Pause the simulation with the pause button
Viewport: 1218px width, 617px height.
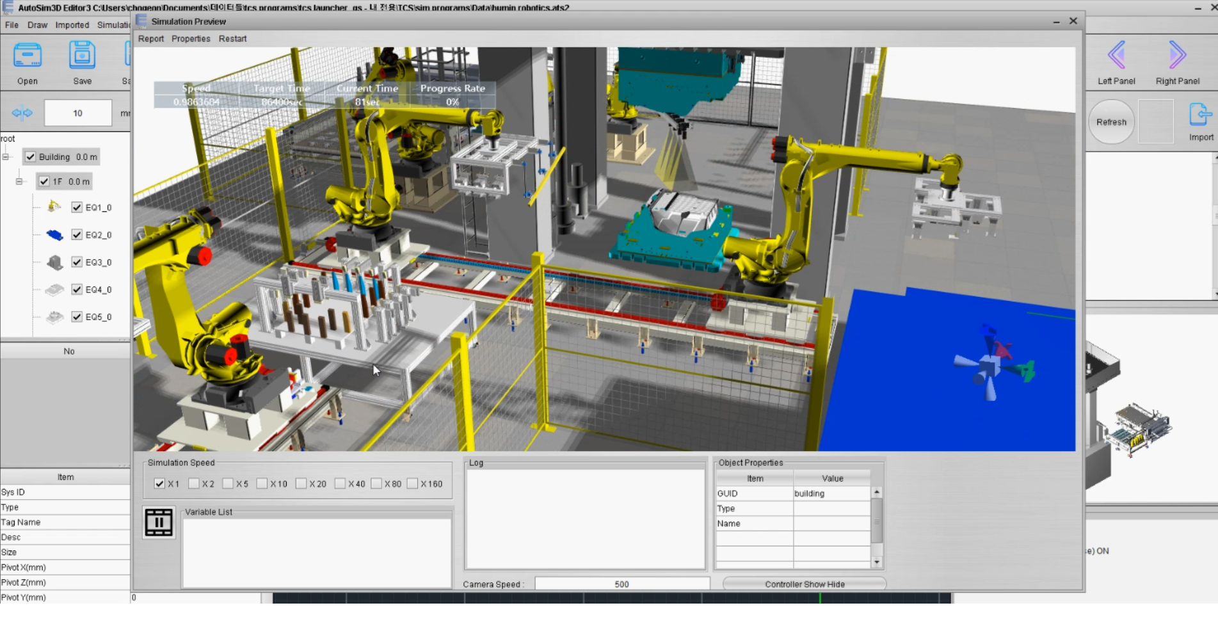[x=159, y=522]
